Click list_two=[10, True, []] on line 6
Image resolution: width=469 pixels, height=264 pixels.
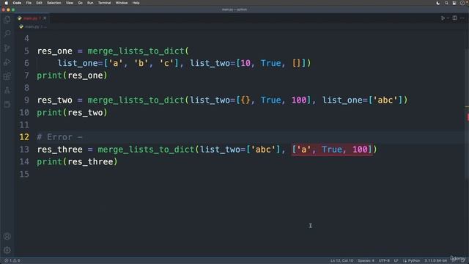pyautogui.click(x=248, y=63)
